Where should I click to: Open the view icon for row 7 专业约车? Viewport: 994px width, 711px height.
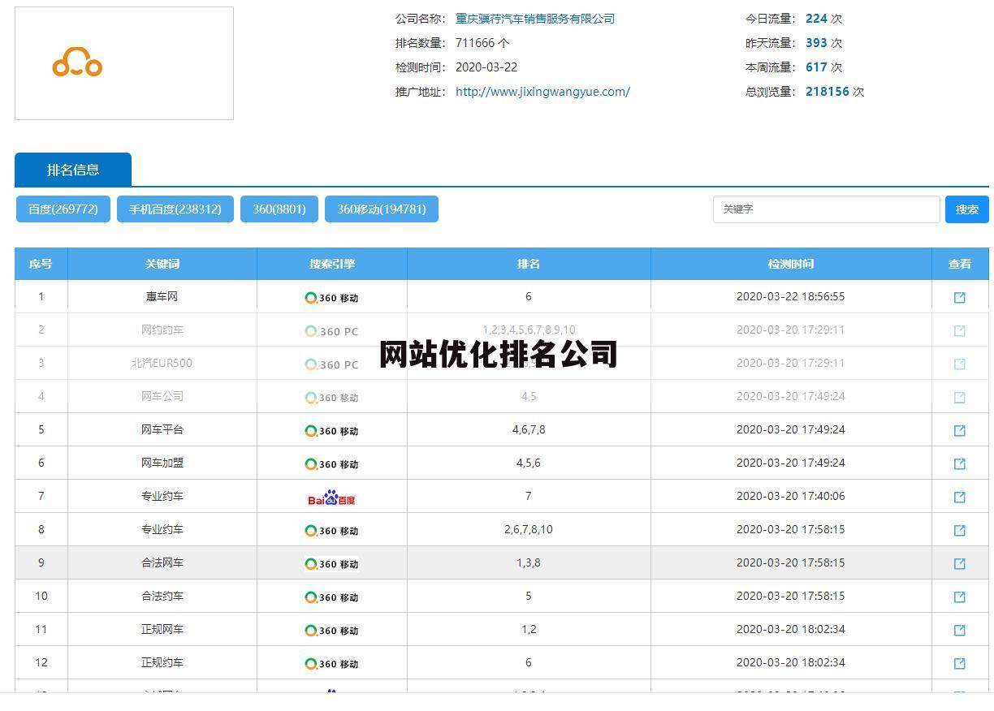click(959, 498)
